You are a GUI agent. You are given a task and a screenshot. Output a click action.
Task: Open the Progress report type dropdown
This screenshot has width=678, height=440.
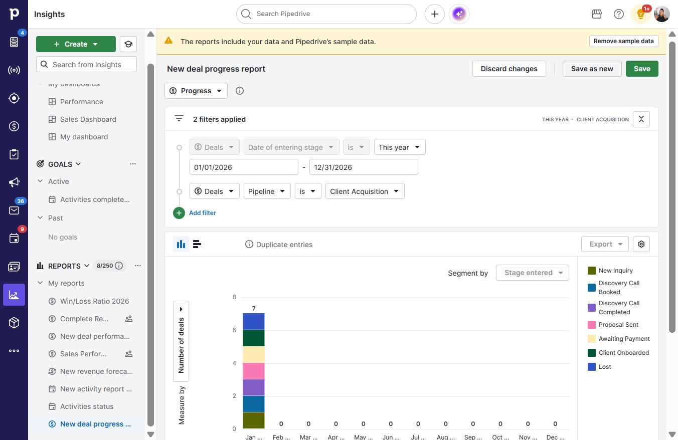(196, 91)
